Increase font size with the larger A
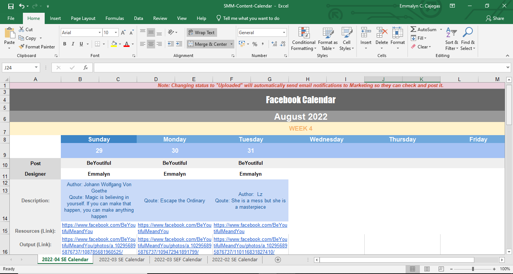Screen dimensions: 513x274 [x=123, y=33]
